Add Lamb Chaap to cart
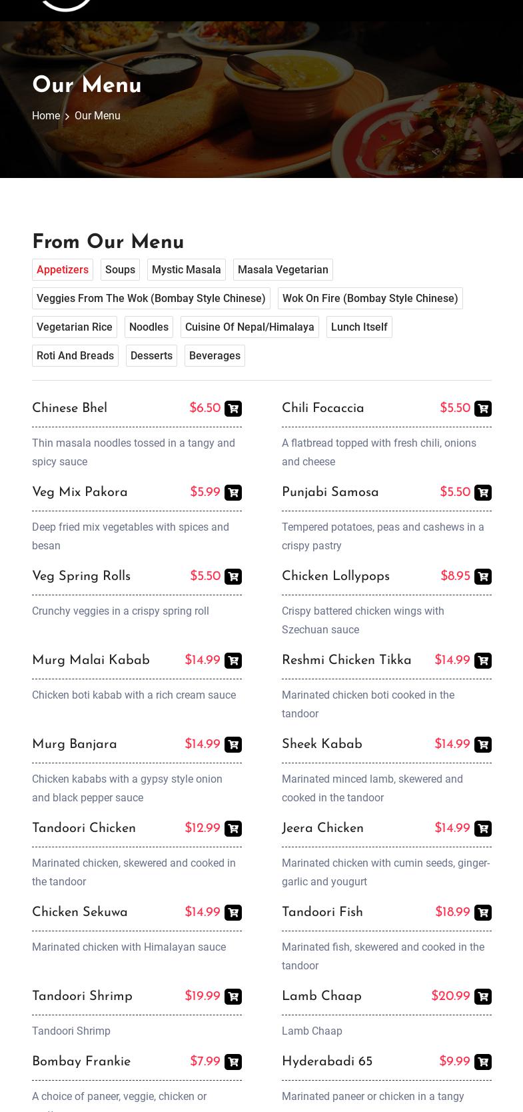Image resolution: width=523 pixels, height=1112 pixels. point(482,997)
